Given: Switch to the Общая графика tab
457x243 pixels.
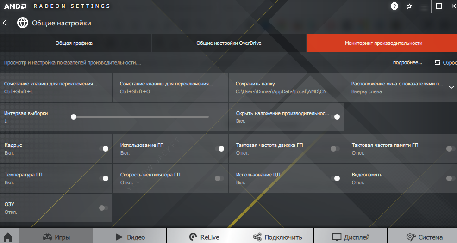Looking at the screenshot, I should (74, 43).
